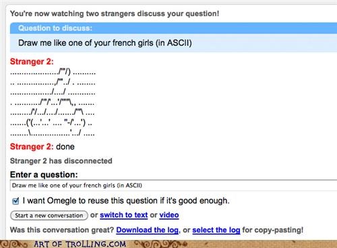Viewport: 337px width, 248px height.
Task: Click the Stranger 2 has disconnected notice
Action: pos(61,161)
